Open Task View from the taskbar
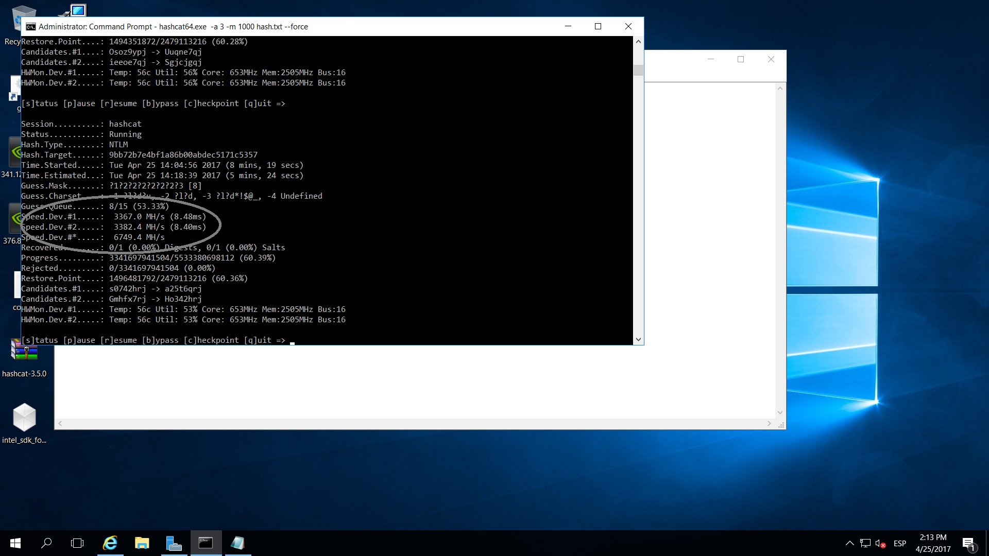 click(x=77, y=543)
